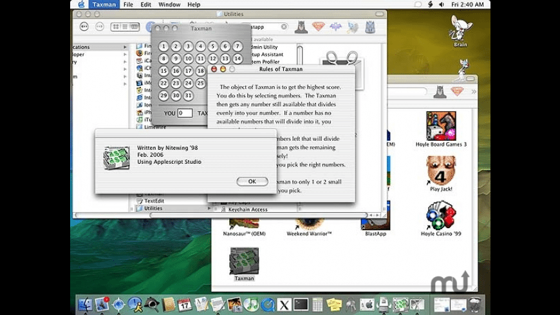Click number 1 in the Taxman game
This screenshot has width=560, height=315.
163,46
